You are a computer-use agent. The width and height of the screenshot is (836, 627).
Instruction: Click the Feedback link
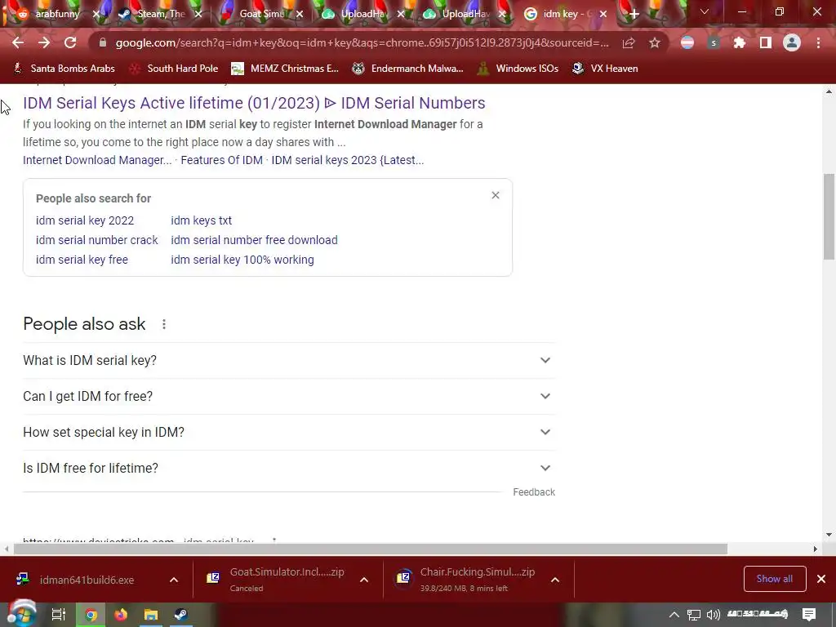tap(534, 492)
